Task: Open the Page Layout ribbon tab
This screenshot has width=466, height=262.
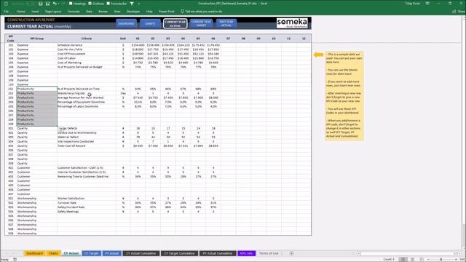Action: click(53, 12)
